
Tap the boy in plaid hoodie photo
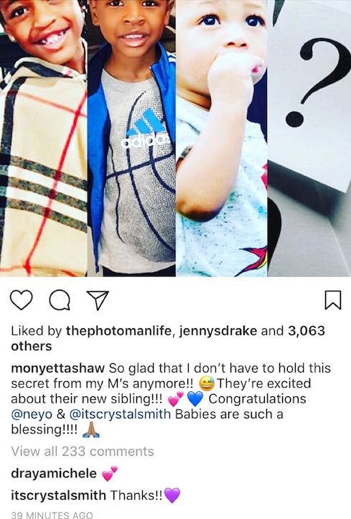click(43, 138)
